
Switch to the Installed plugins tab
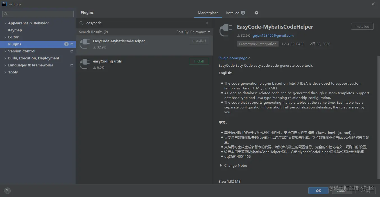tap(235, 13)
